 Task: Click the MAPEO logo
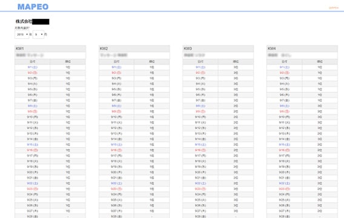33,7
